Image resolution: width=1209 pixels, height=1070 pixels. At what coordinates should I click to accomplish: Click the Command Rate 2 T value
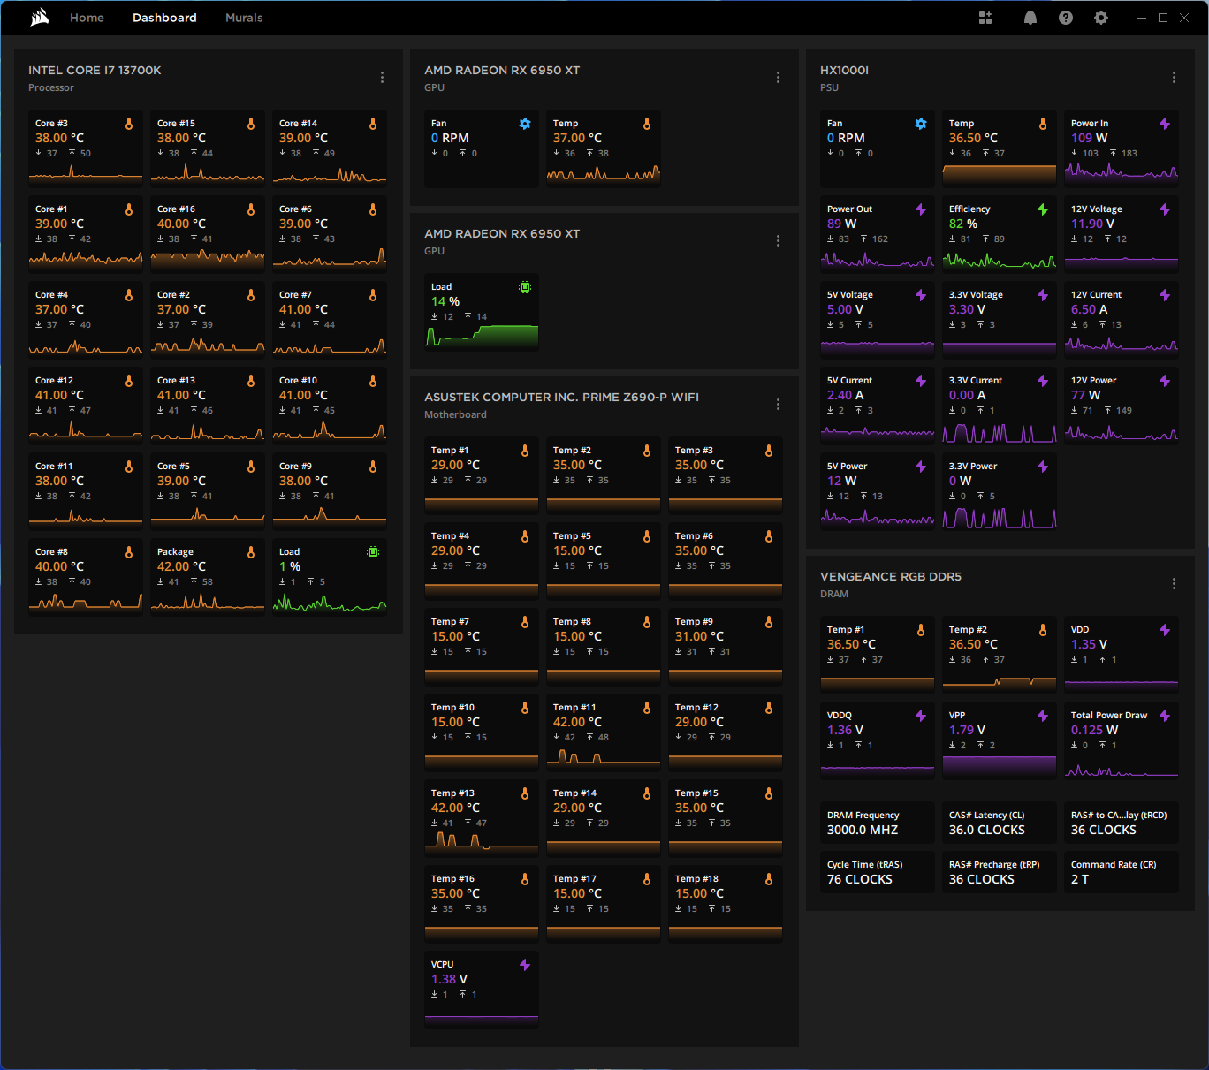coord(1080,879)
